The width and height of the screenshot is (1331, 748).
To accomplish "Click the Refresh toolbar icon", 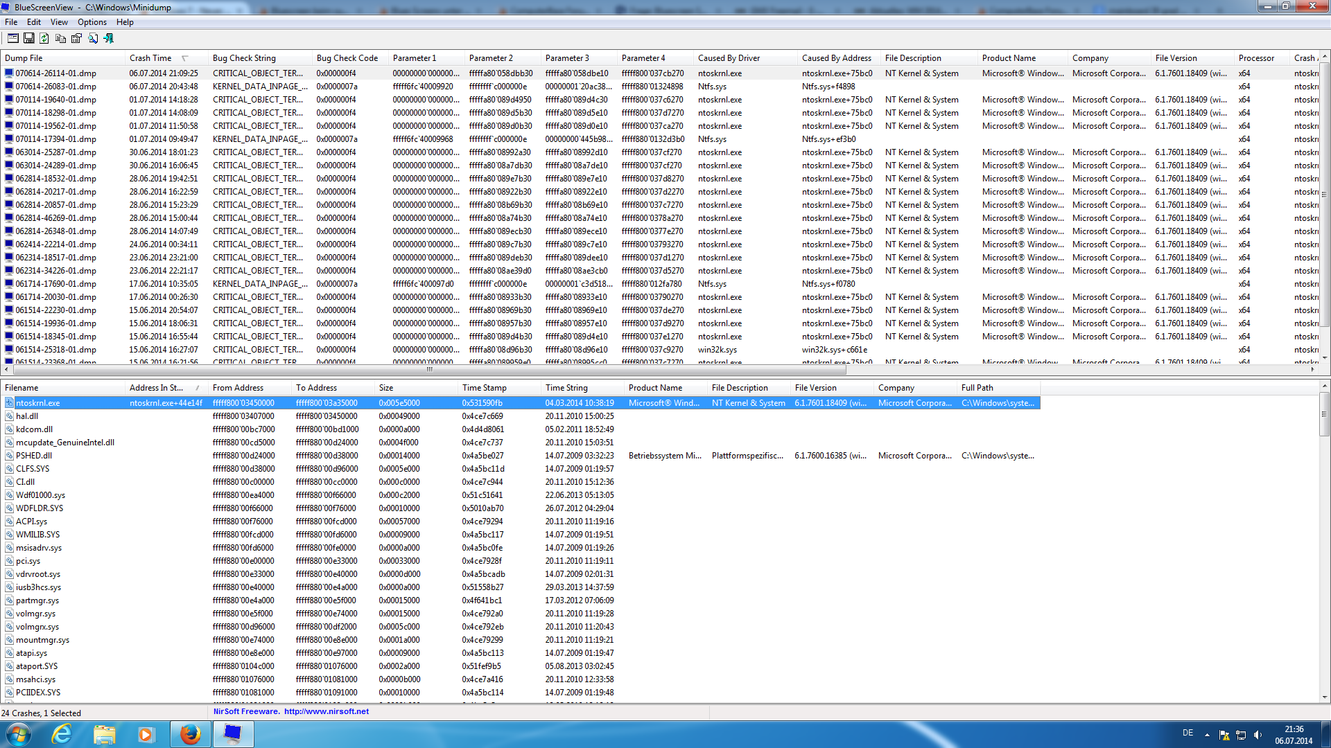I will (44, 38).
